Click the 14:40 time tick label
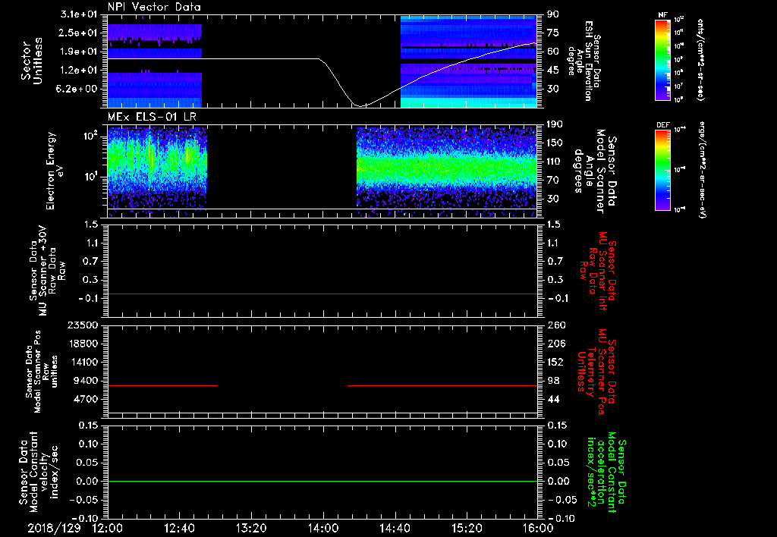Viewport: 777px width, 537px height. pos(395,528)
